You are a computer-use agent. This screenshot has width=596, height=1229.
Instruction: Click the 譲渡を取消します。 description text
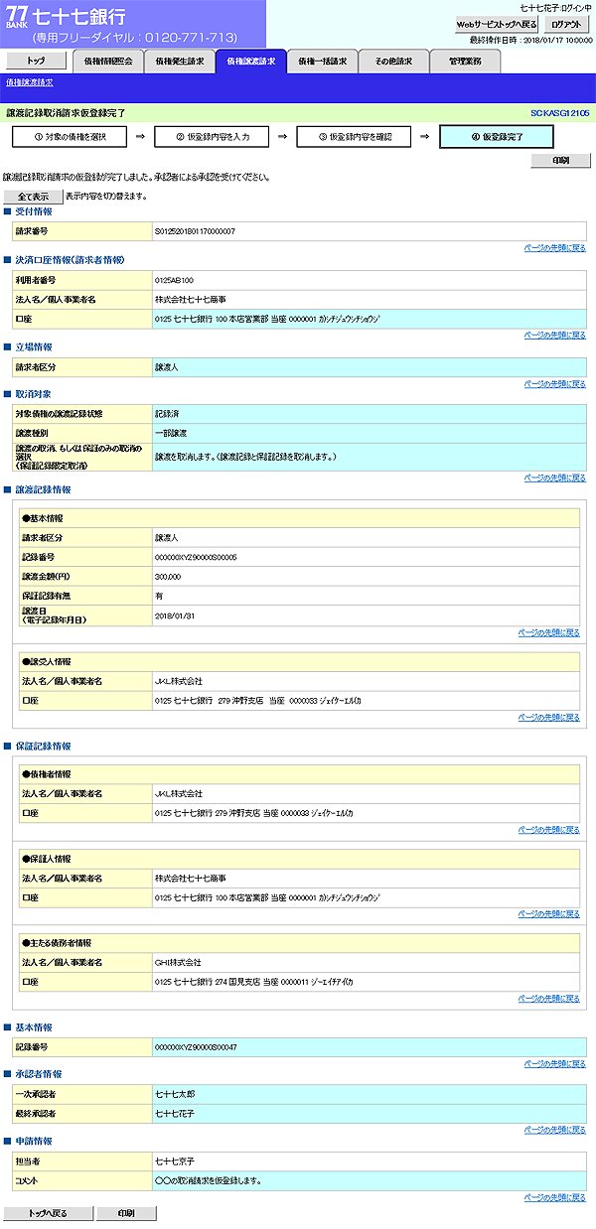(x=245, y=457)
